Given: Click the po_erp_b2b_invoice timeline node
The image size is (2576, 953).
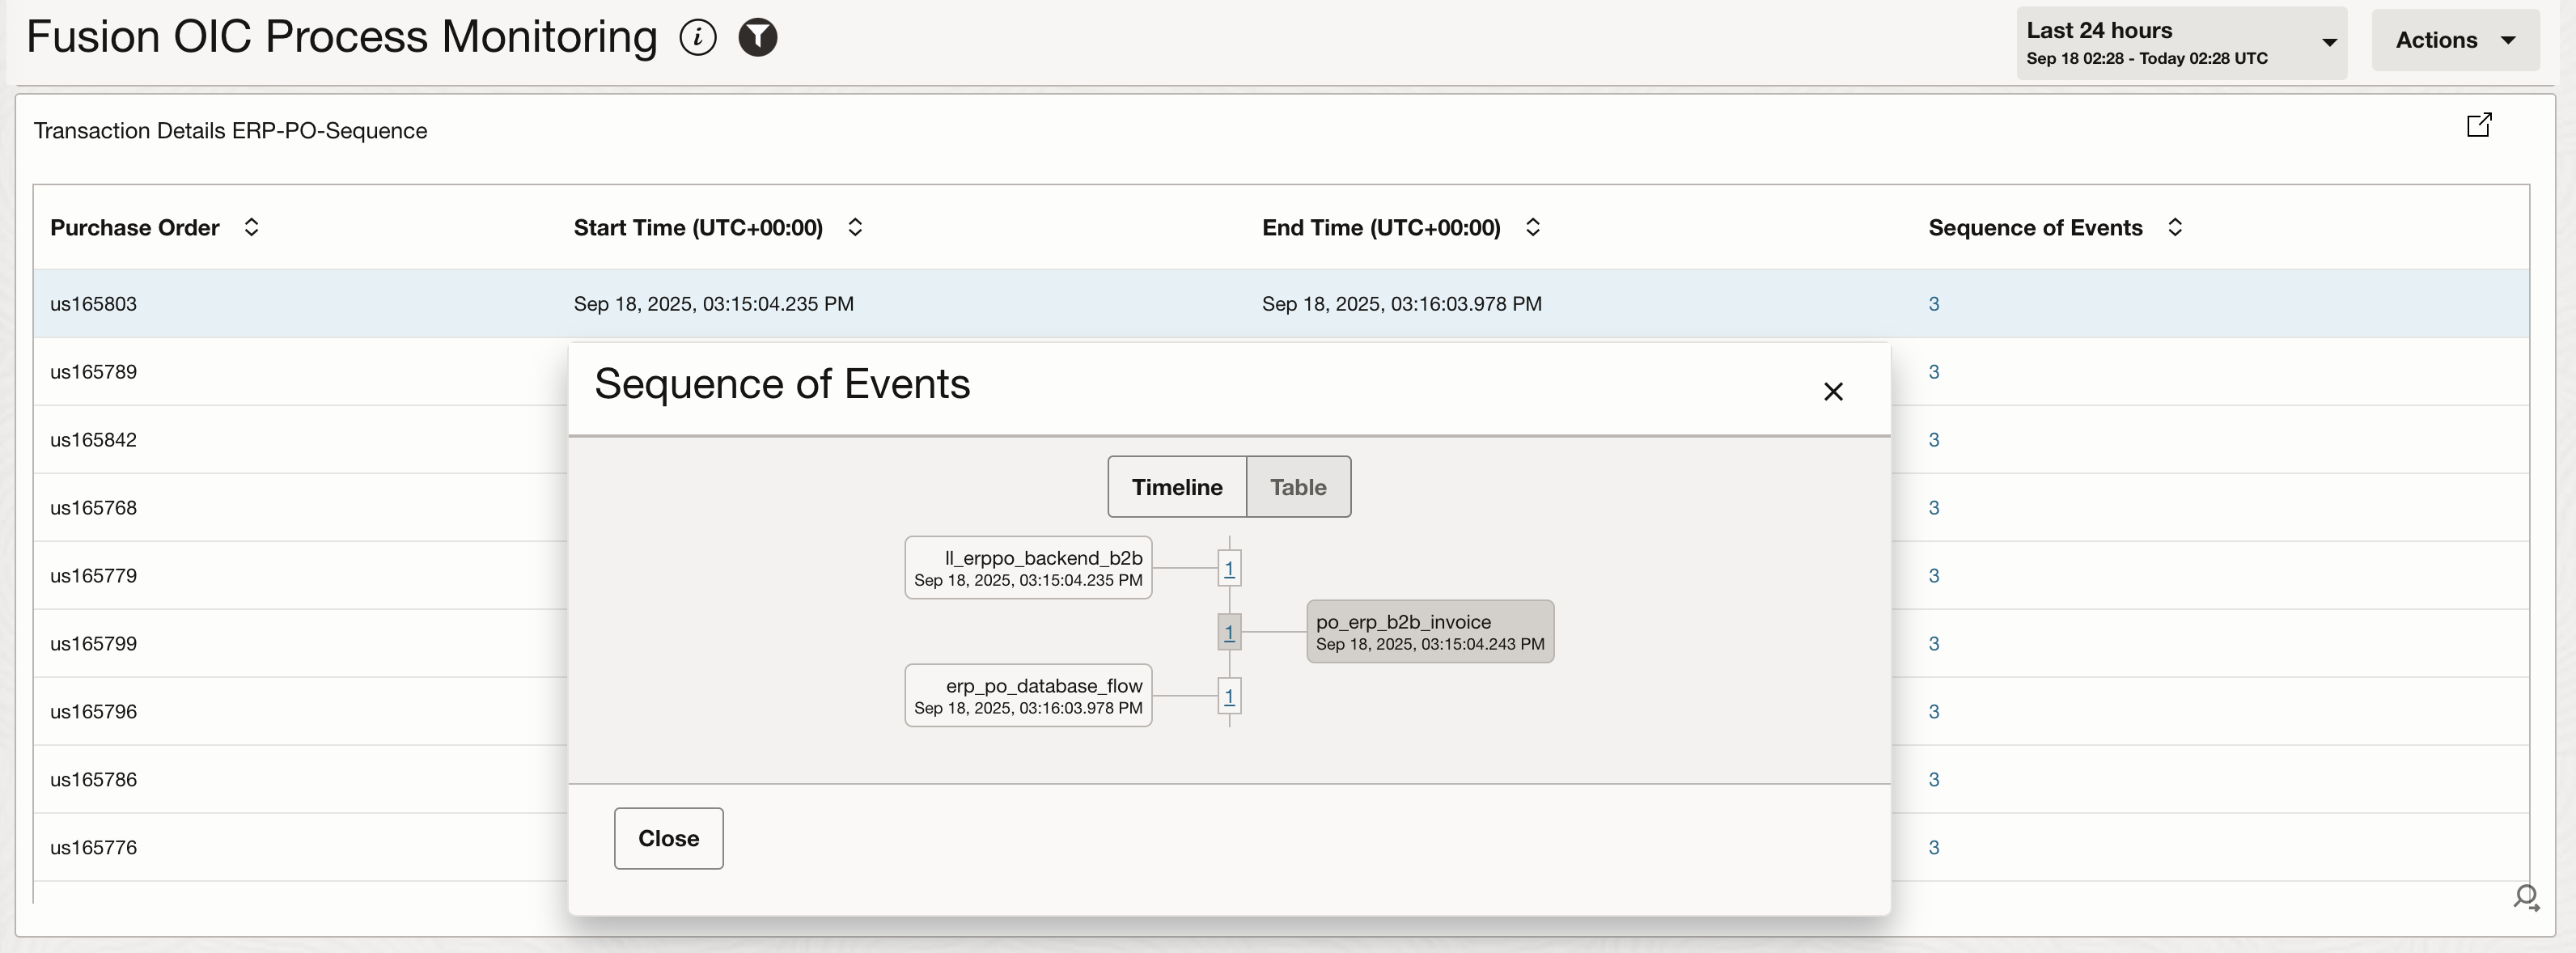Looking at the screenshot, I should (x=1429, y=631).
